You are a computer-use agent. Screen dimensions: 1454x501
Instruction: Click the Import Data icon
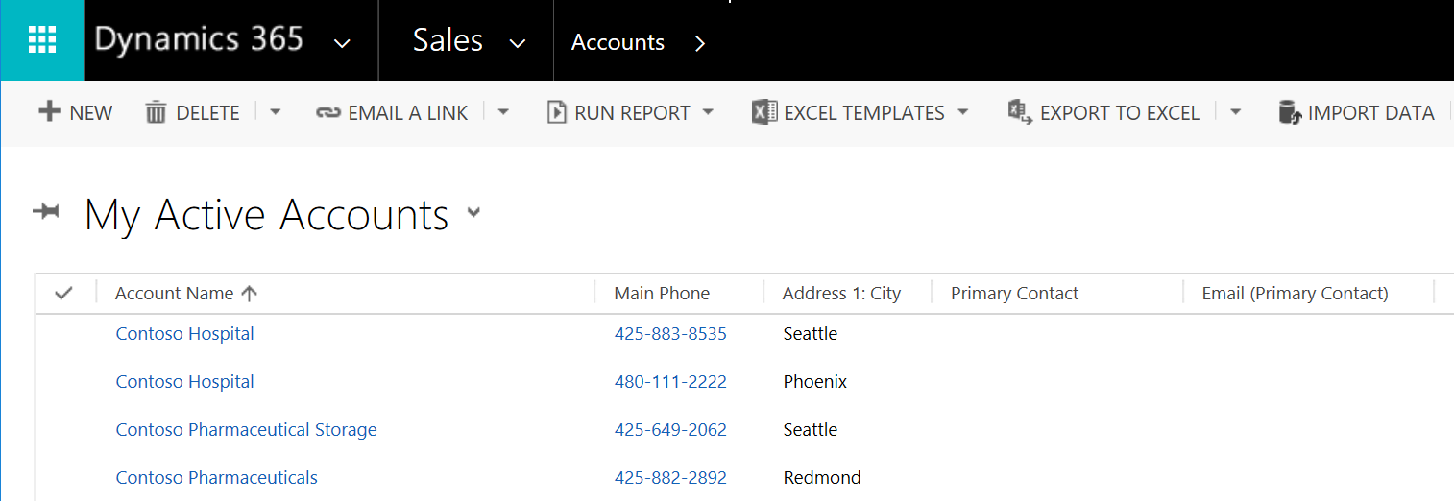pos(1290,113)
